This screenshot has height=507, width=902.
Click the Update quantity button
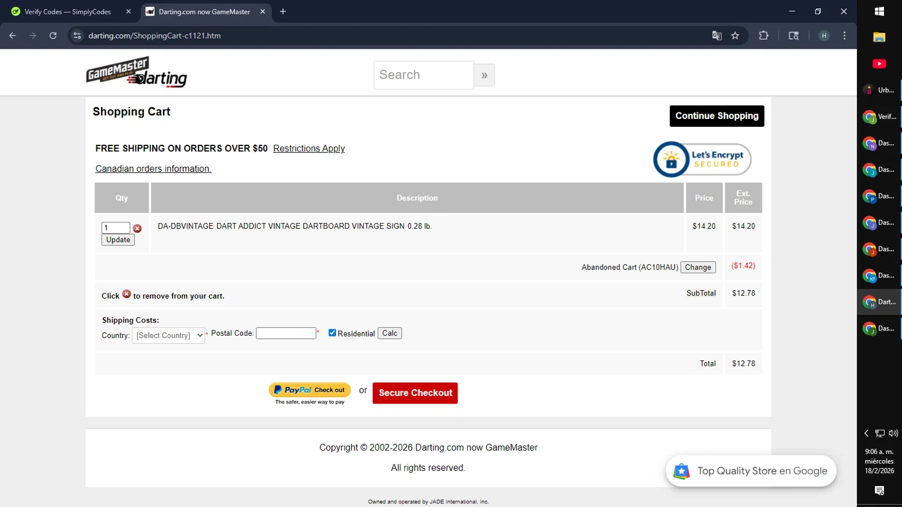coord(118,240)
